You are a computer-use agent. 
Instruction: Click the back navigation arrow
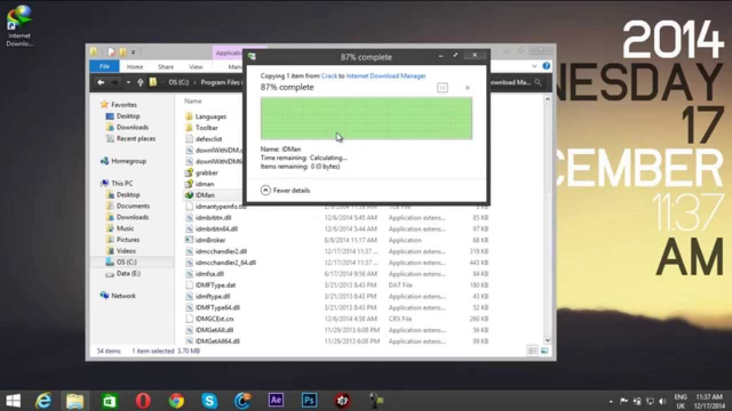coord(101,83)
